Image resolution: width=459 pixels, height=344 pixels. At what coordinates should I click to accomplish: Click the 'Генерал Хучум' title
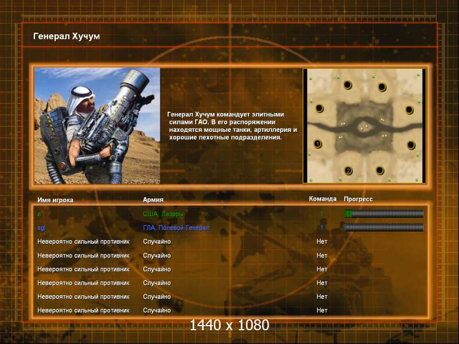click(67, 36)
